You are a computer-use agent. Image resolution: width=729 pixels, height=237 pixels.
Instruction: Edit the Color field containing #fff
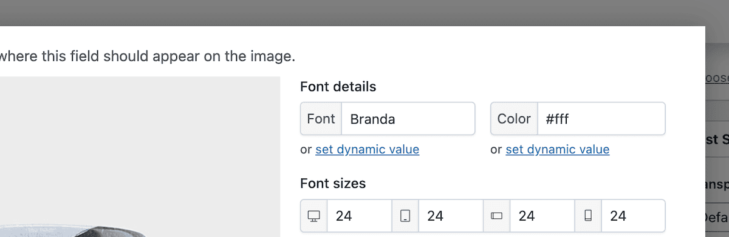[x=601, y=119]
